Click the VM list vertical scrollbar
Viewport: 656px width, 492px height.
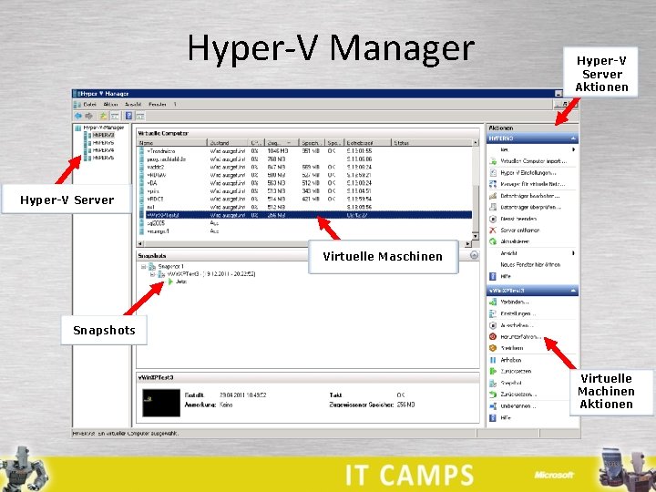(476, 190)
